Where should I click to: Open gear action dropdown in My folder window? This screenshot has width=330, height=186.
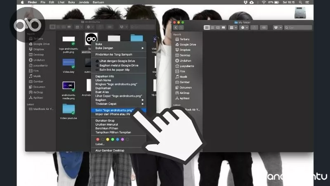[x=244, y=28]
